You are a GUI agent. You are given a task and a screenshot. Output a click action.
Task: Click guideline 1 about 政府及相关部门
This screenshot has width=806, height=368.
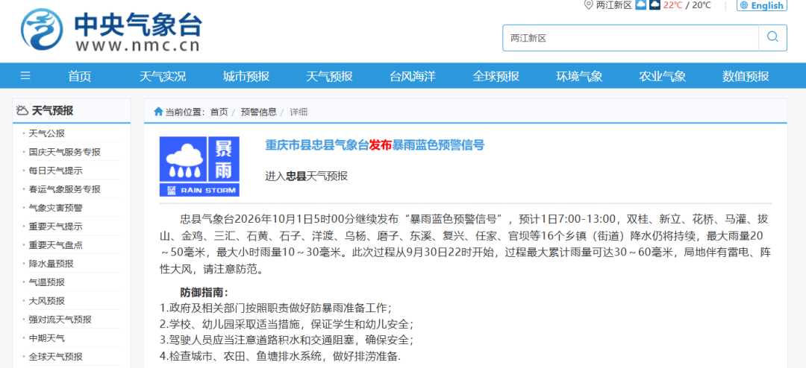(x=276, y=308)
